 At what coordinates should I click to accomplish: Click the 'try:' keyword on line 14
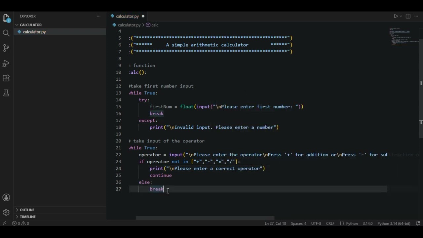144,100
